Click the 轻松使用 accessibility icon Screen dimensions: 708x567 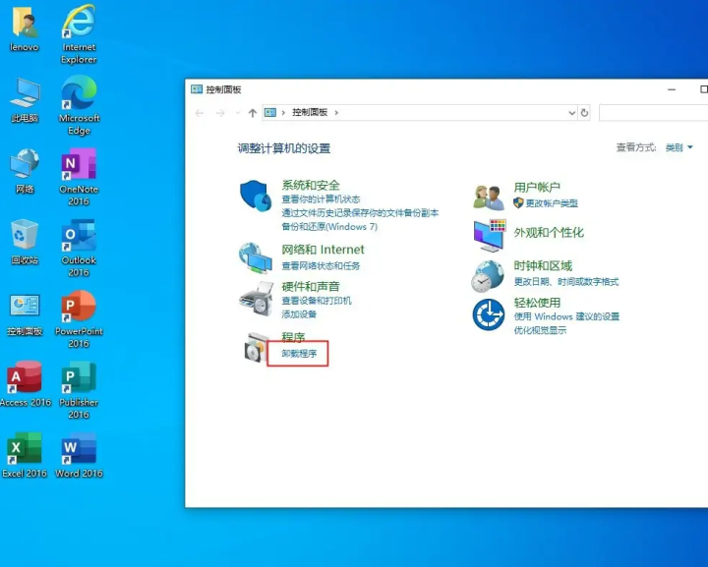click(488, 314)
